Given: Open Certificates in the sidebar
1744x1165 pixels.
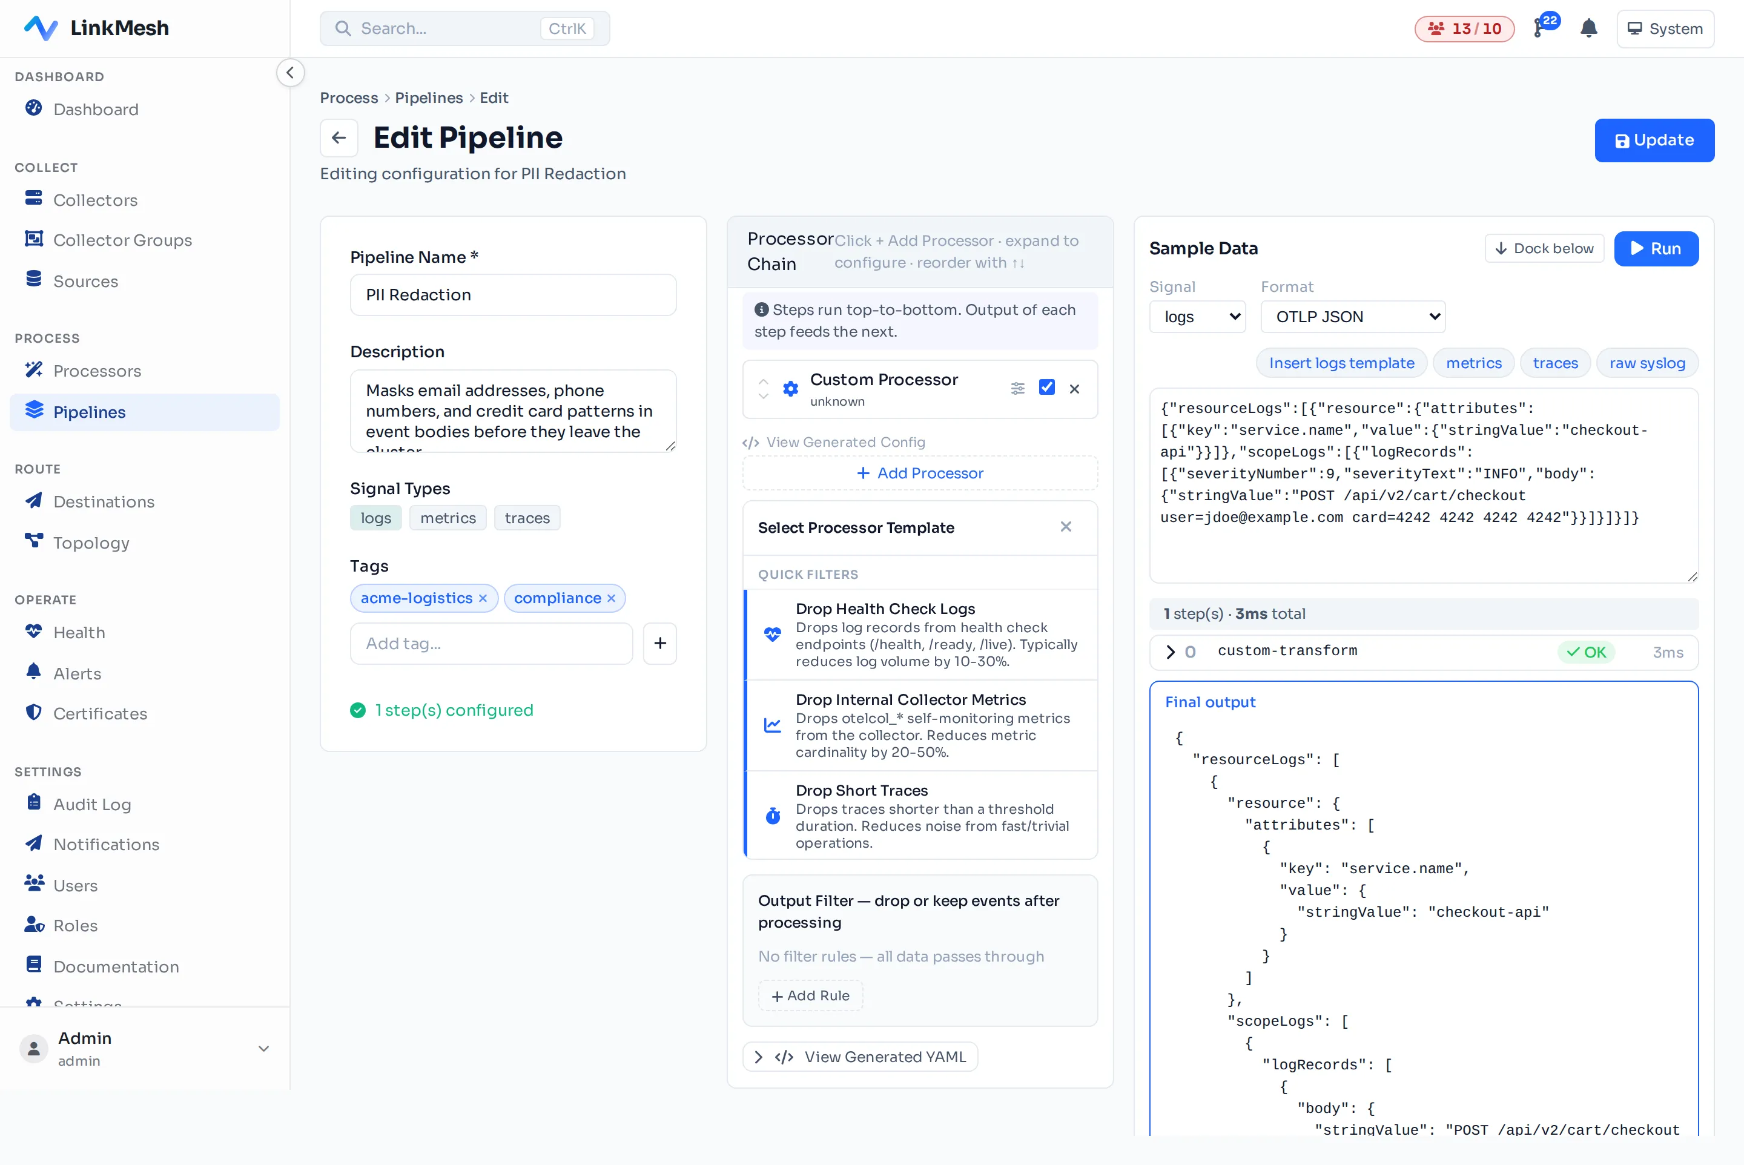Looking at the screenshot, I should tap(145, 713).
